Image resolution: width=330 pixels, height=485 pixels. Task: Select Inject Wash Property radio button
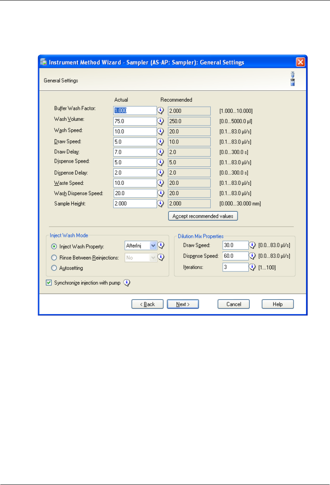tap(54, 246)
